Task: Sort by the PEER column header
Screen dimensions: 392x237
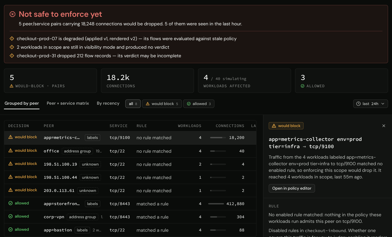Action: [49, 126]
